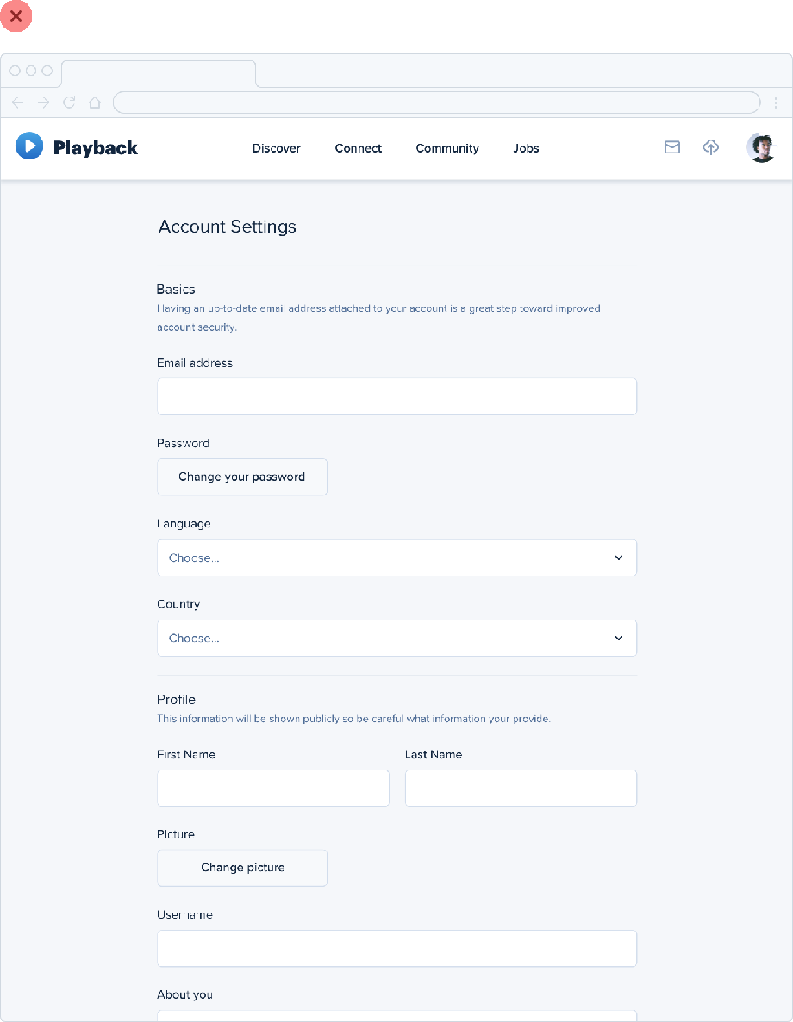Reload the page with refresh icon
793x1022 pixels.
(69, 103)
